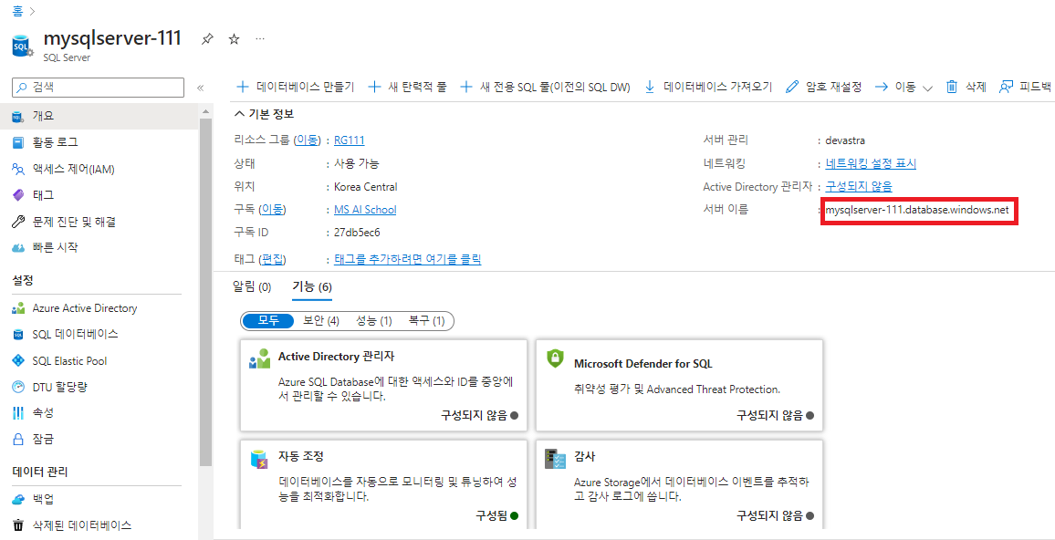Image resolution: width=1055 pixels, height=540 pixels.
Task: Click 데이터베이스 만들기 plus button
Action: [296, 87]
